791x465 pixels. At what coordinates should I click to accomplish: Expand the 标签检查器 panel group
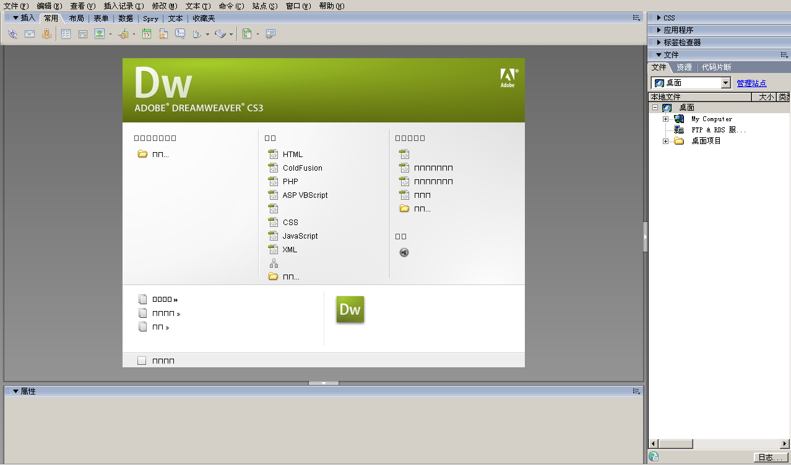point(659,43)
